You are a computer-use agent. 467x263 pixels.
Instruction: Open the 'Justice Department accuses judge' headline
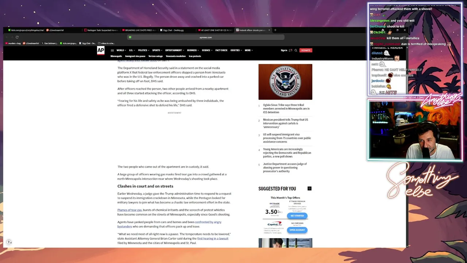285,168
